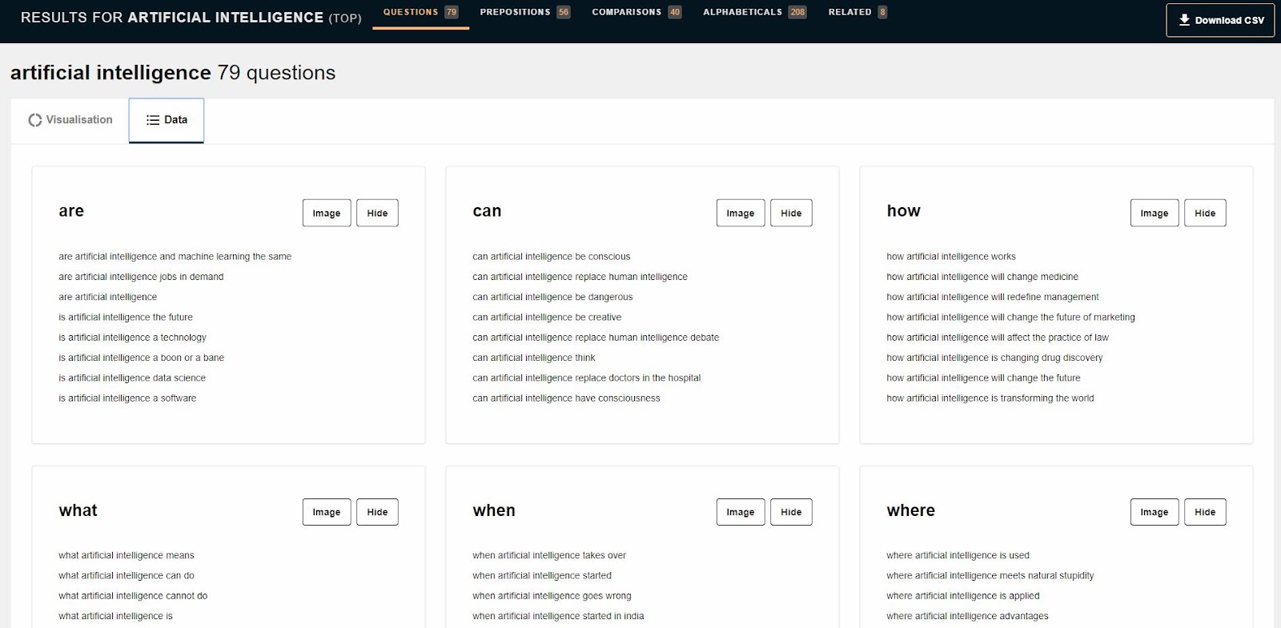Click "can artificial intelligence replace human intelligence" without debate

click(580, 277)
